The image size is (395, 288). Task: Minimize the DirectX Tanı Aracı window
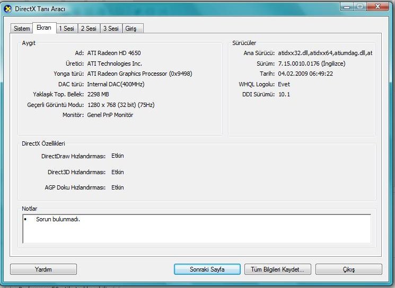click(347, 6)
